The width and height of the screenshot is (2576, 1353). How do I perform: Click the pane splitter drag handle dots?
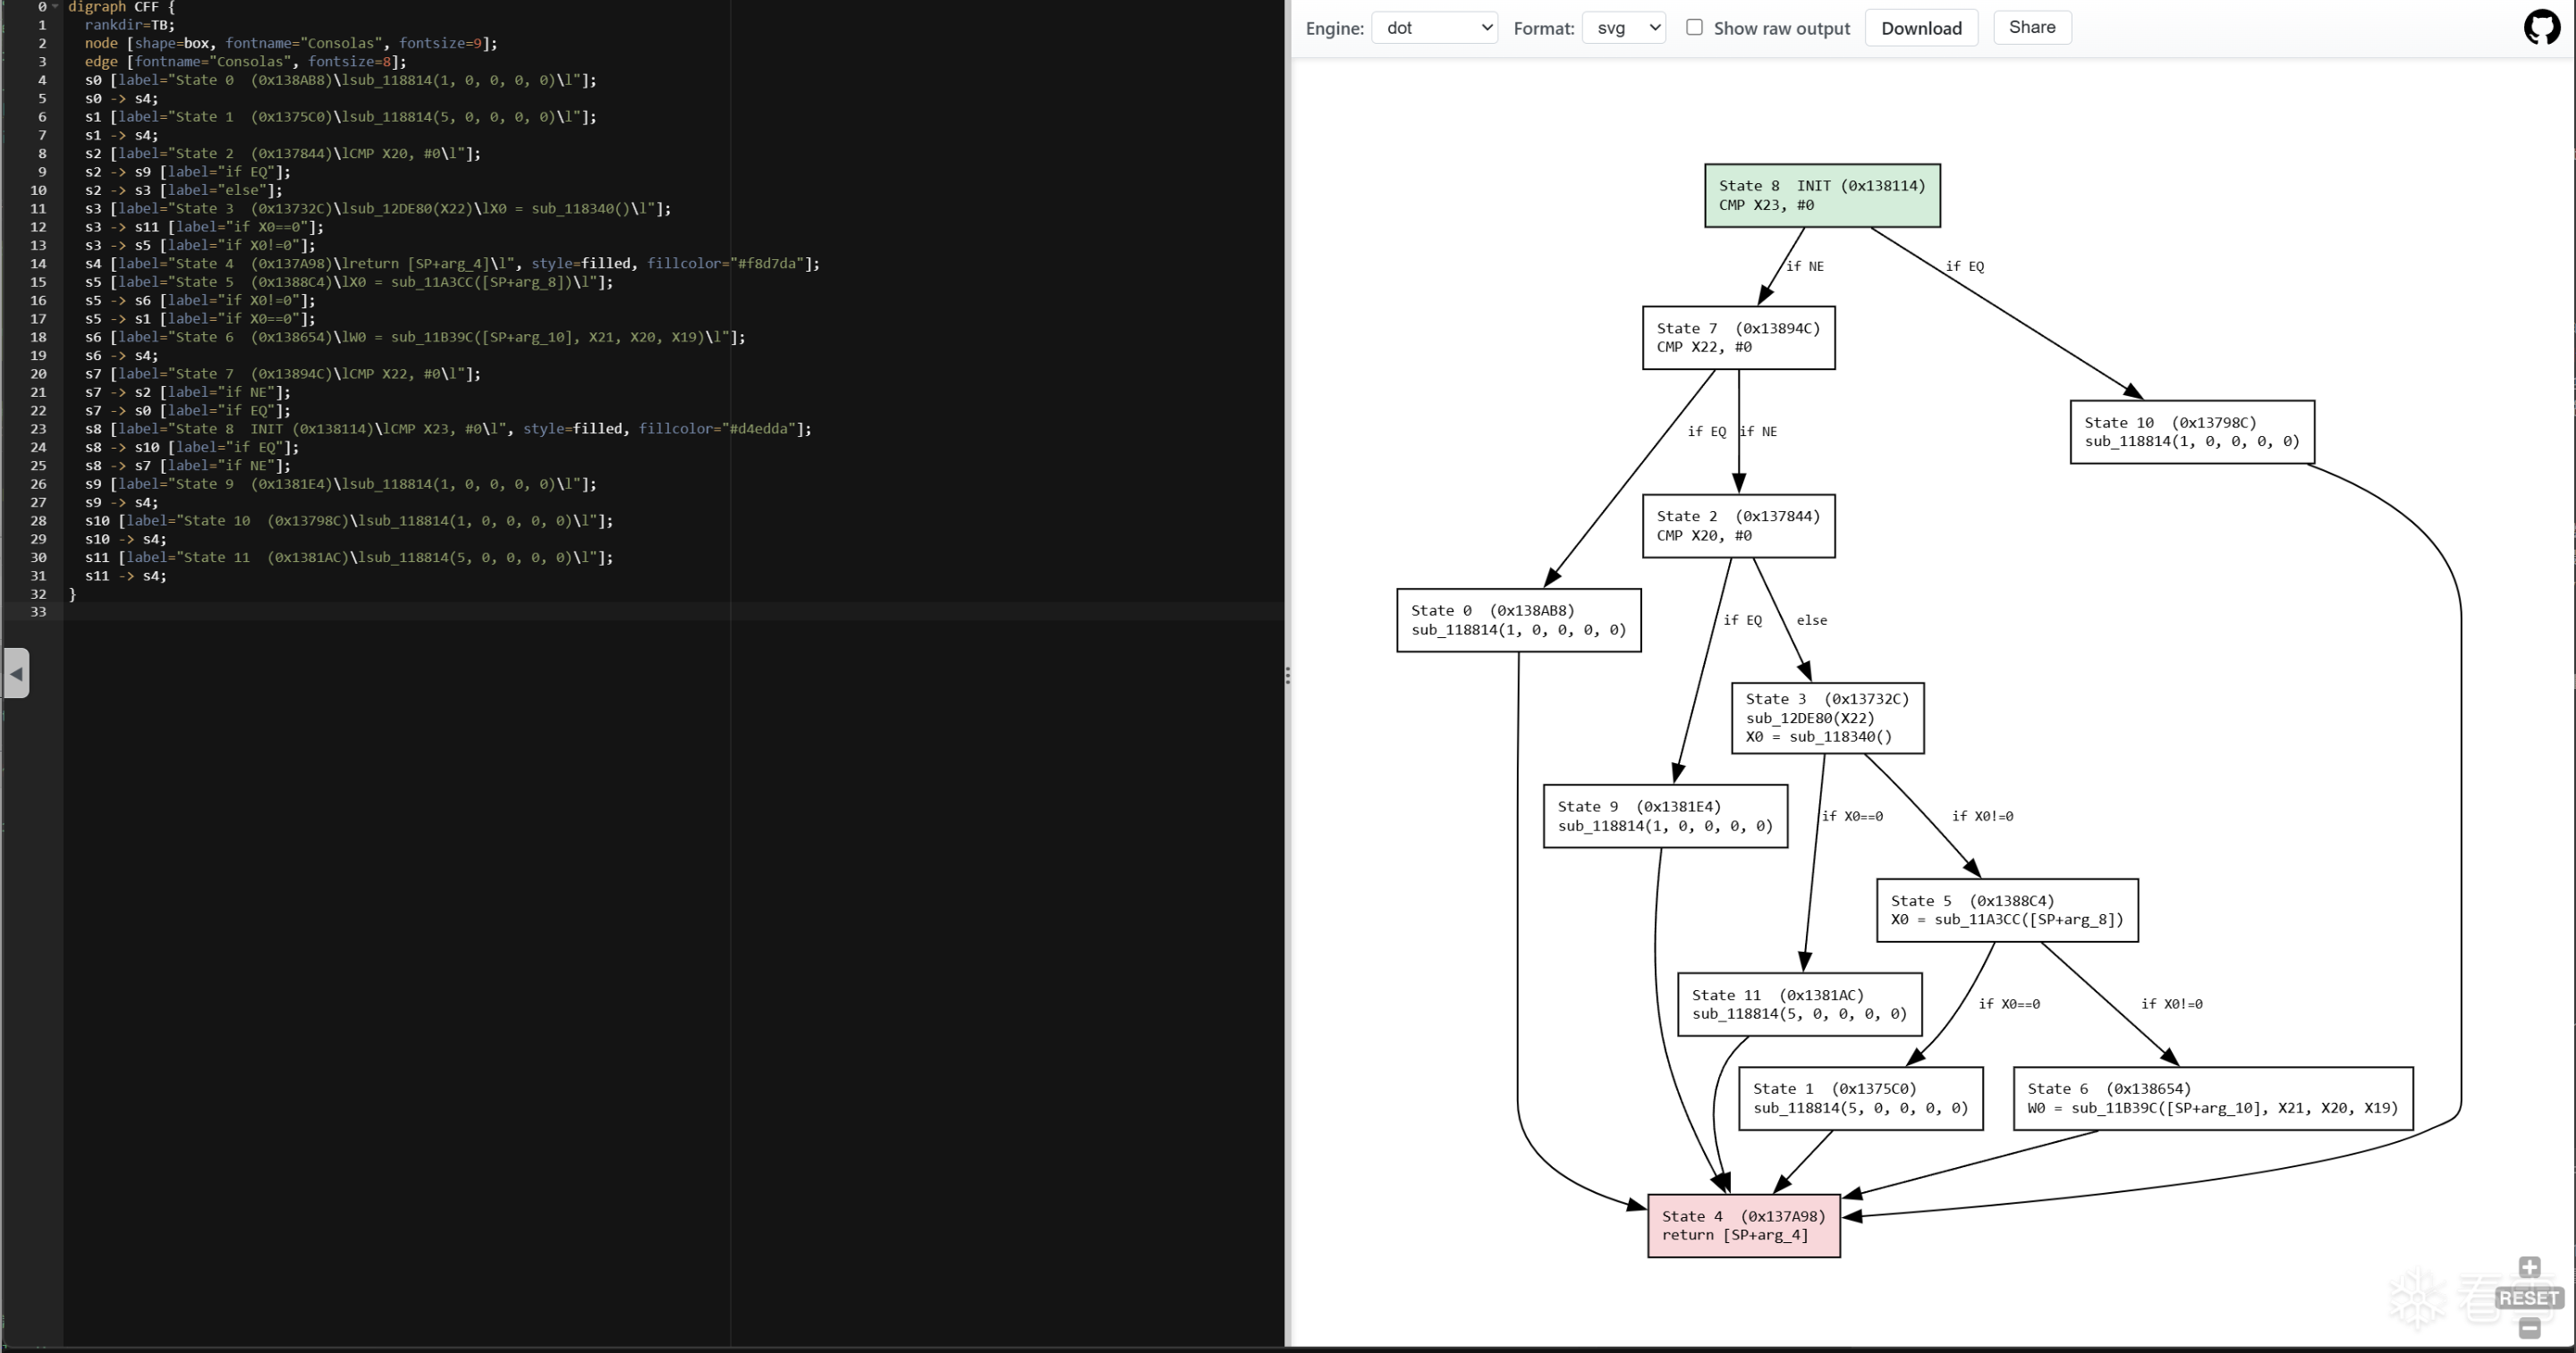1287,676
